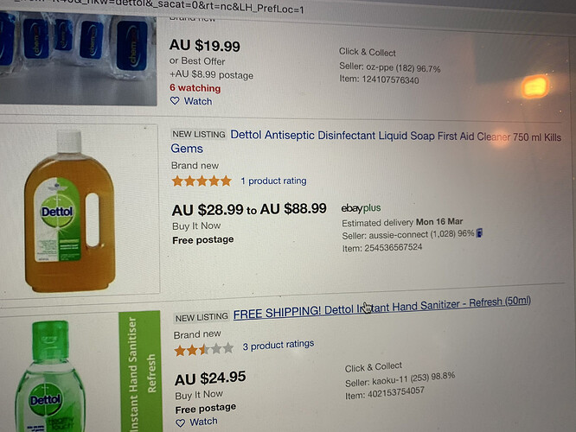576x432 pixels.
Task: Click the star rating on the hand sanitizer listing
Action: pyautogui.click(x=204, y=349)
